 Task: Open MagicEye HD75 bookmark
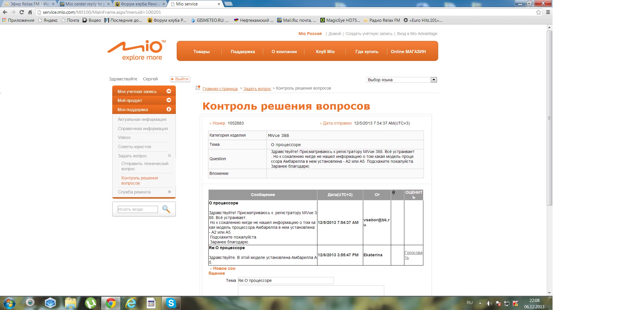click(x=340, y=20)
